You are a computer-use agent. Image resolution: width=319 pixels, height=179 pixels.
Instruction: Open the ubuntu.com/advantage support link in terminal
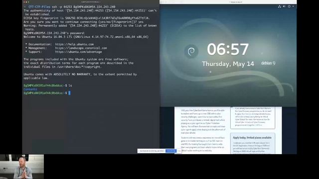click(x=79, y=52)
